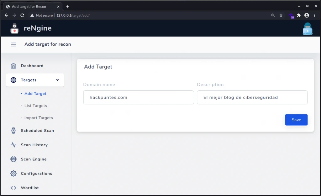Open List Targets submenu link

point(36,106)
